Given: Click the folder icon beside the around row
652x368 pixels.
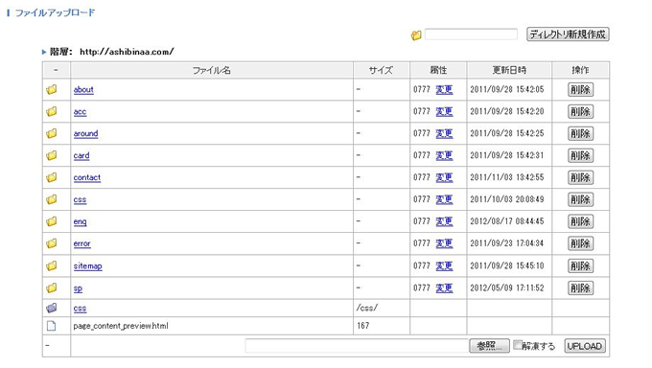Looking at the screenshot, I should (52, 133).
